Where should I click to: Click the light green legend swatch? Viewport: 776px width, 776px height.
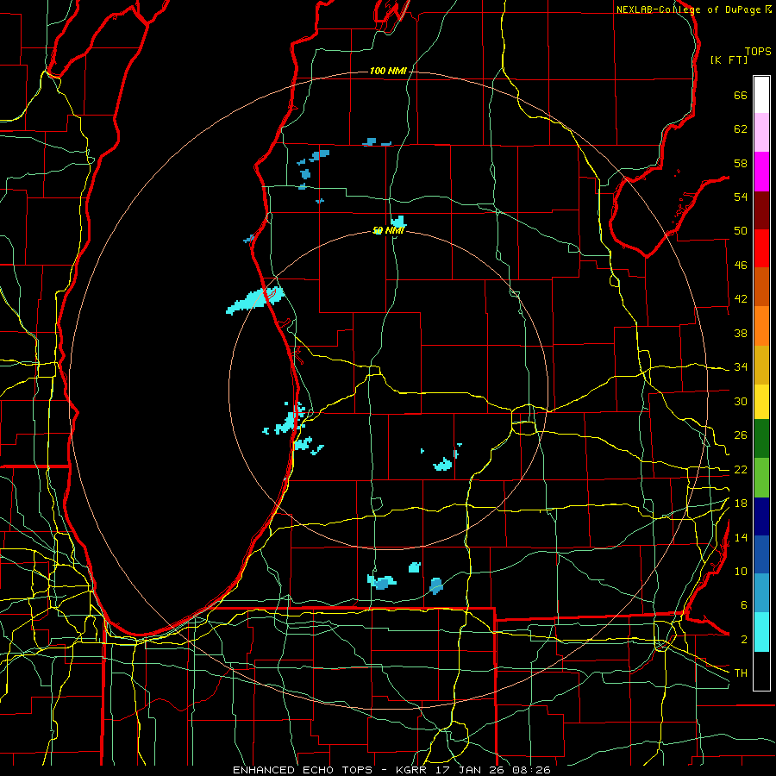pos(761,478)
